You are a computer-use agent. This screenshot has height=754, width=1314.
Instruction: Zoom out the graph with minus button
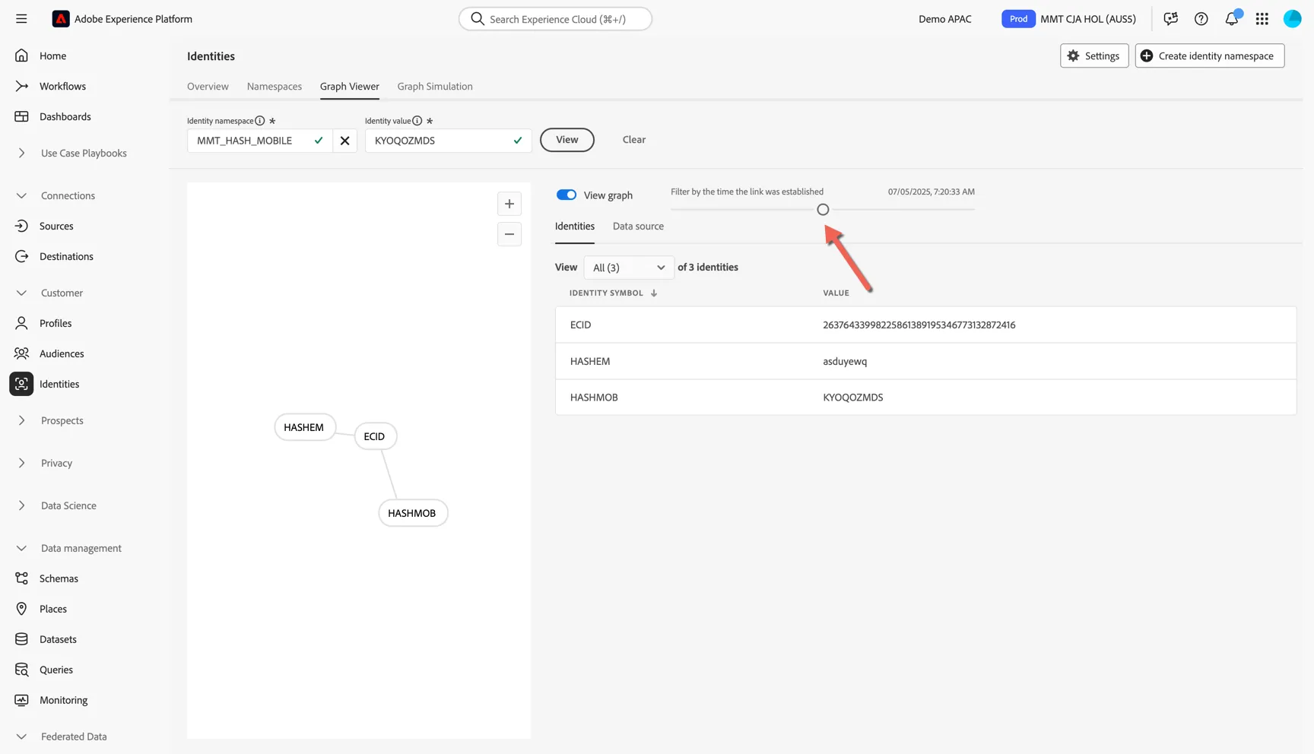tap(509, 234)
